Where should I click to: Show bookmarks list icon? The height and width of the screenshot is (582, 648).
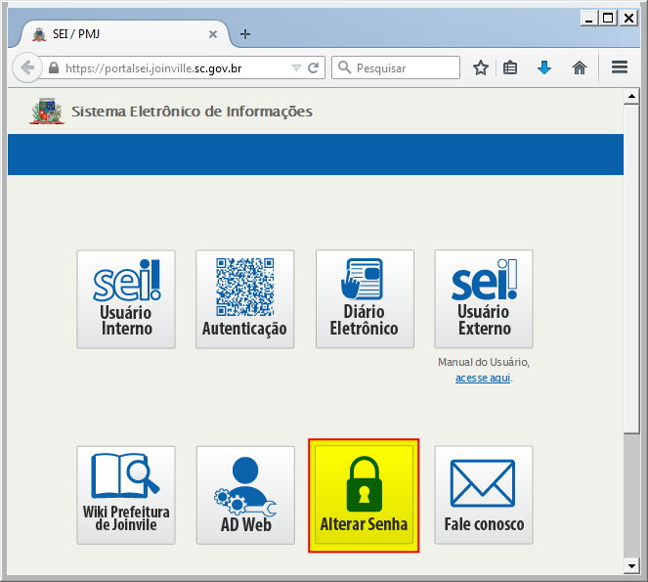click(x=510, y=67)
